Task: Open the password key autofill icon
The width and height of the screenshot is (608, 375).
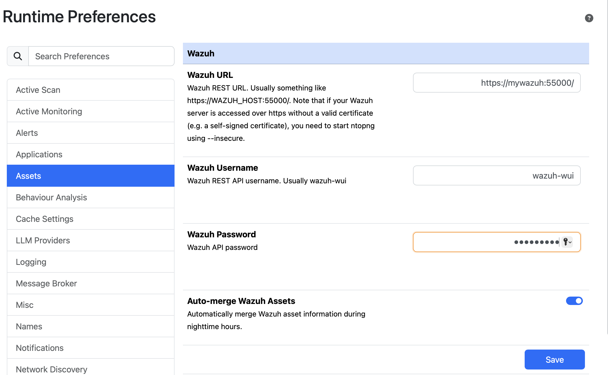Action: tap(567, 242)
